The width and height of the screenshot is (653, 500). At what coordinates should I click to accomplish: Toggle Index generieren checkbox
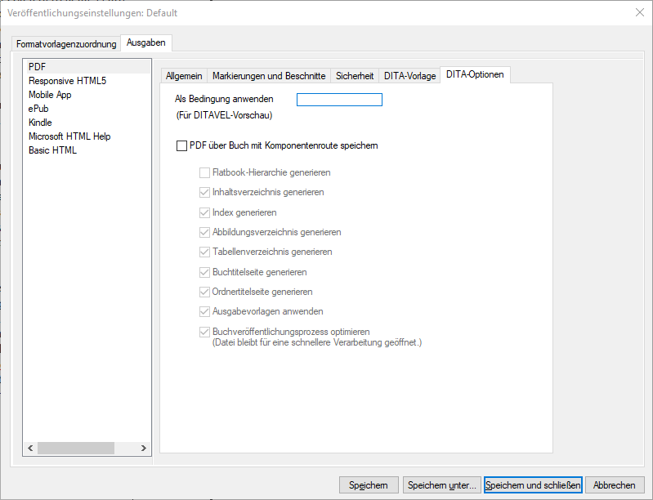tap(205, 212)
